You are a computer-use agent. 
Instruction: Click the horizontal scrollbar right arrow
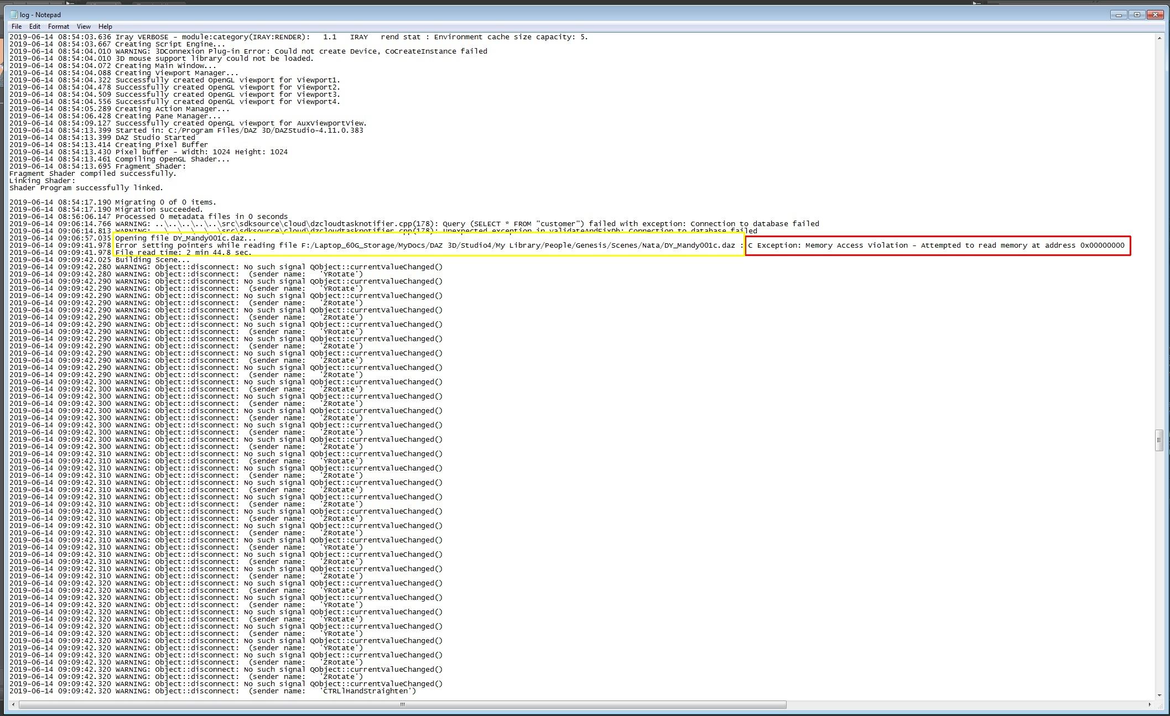coord(1150,704)
